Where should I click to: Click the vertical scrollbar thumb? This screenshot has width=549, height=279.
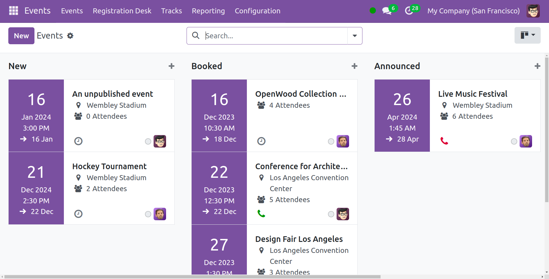547,130
